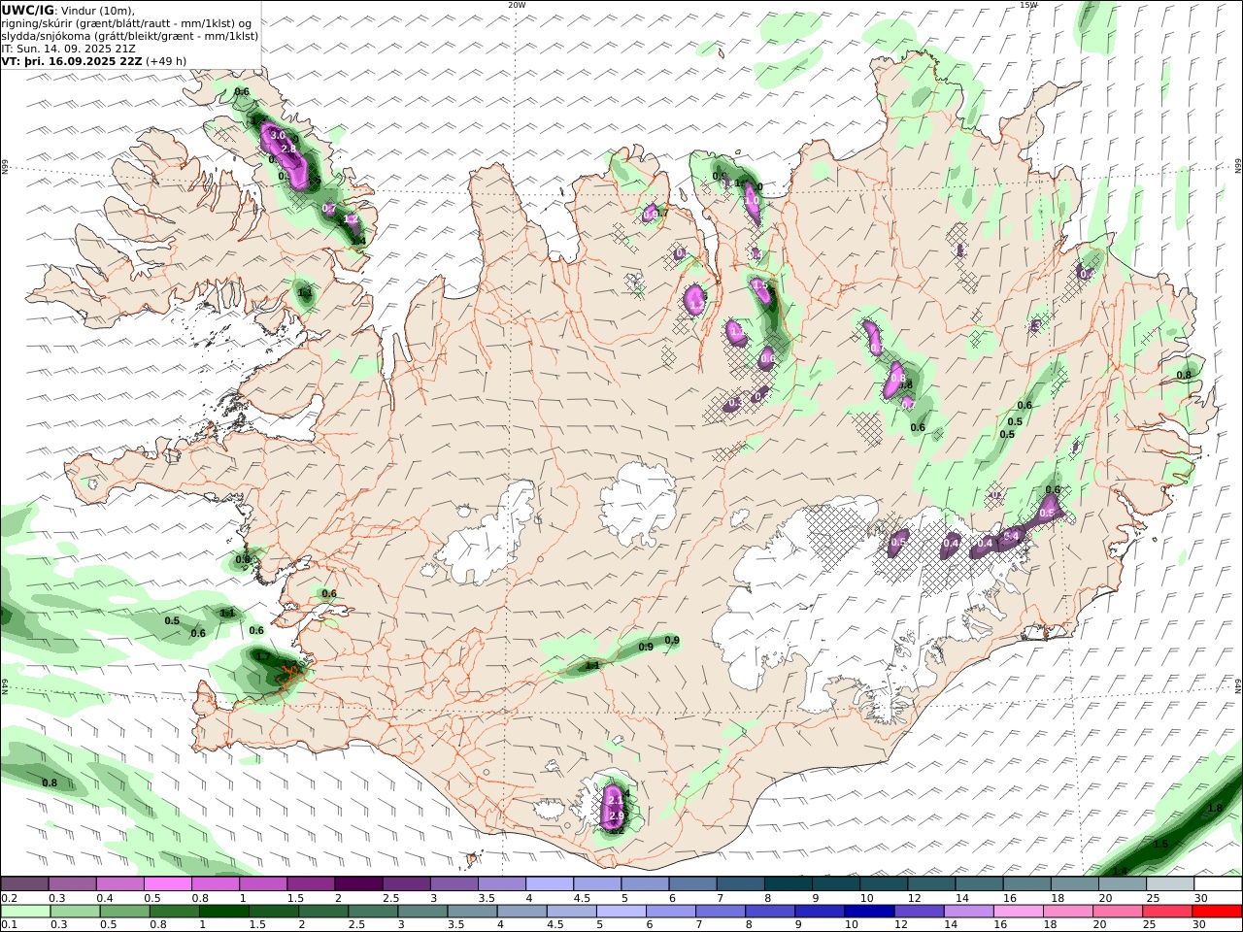The image size is (1243, 932).
Task: Click the '0.4' label on the upper scale
Action: click(x=103, y=898)
